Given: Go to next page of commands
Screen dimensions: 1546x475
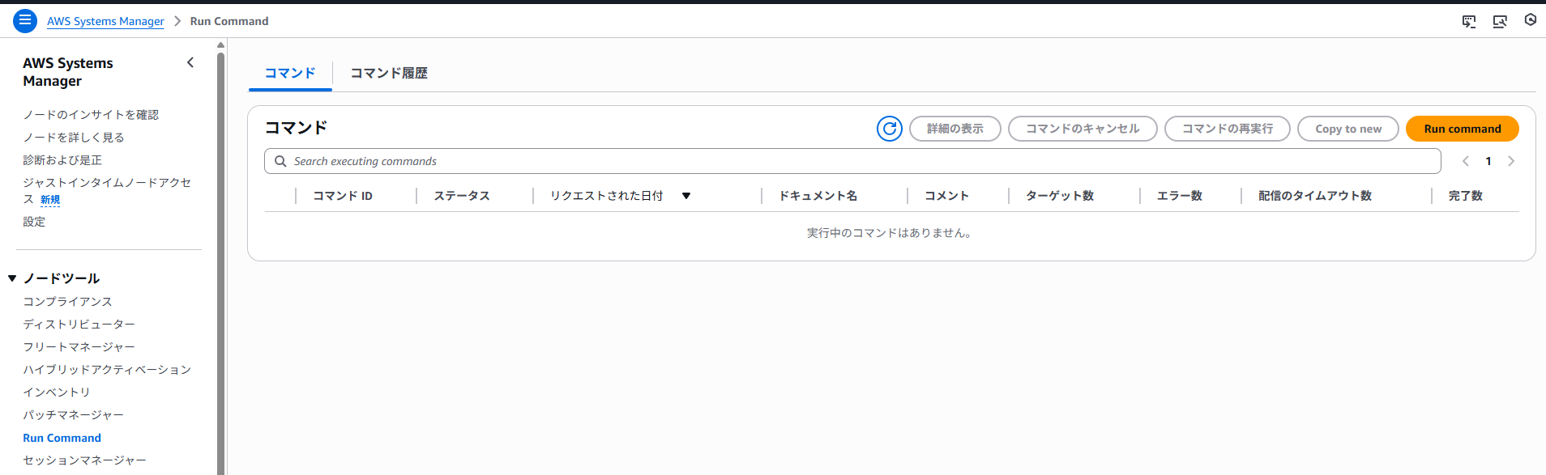Looking at the screenshot, I should [1511, 161].
